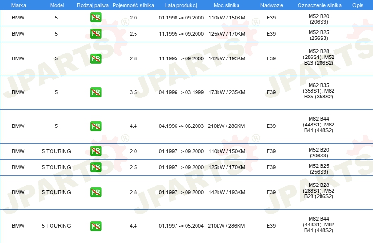This screenshot has width=373, height=243.
Task: Click the Marka column header
Action: [19, 5]
